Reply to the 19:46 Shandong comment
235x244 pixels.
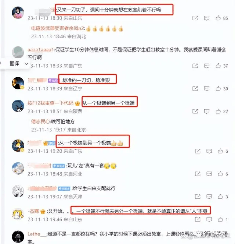pos(209,219)
